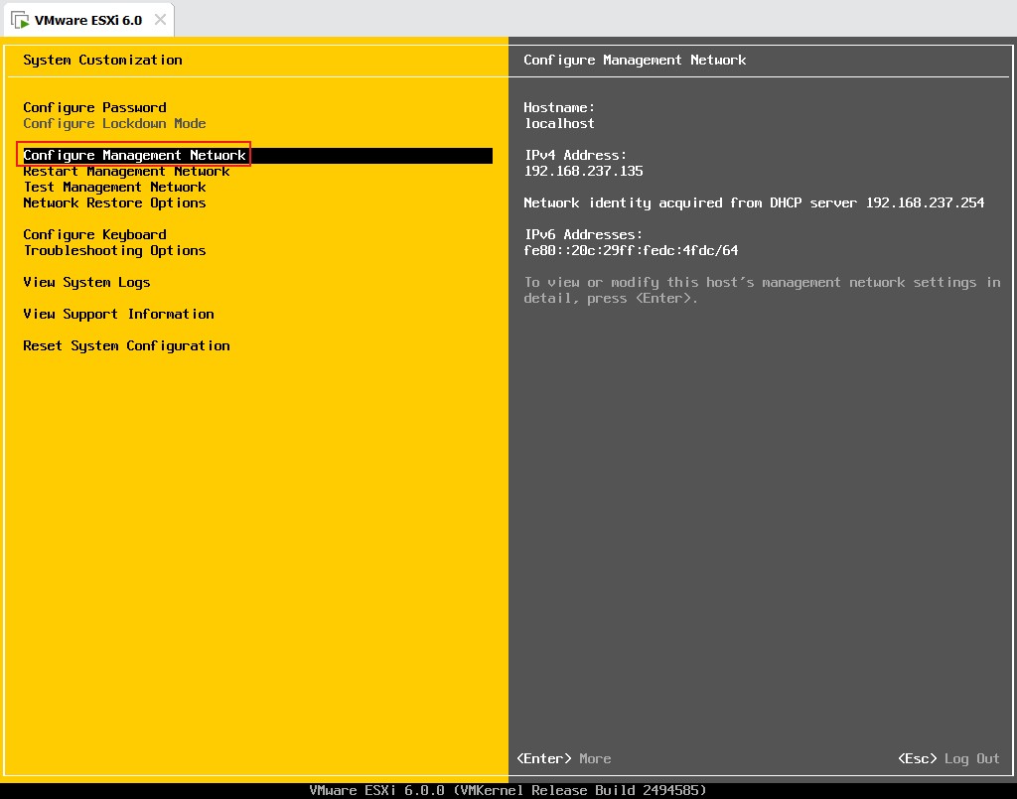Image resolution: width=1017 pixels, height=799 pixels.
Task: Click the IPv4 address 192.168.237.135
Action: (583, 171)
